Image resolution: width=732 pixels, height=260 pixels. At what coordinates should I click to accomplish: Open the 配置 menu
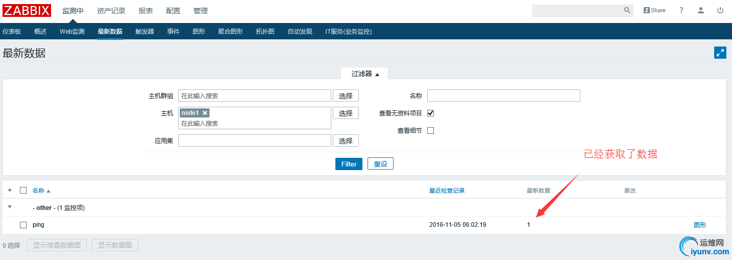[x=173, y=11]
